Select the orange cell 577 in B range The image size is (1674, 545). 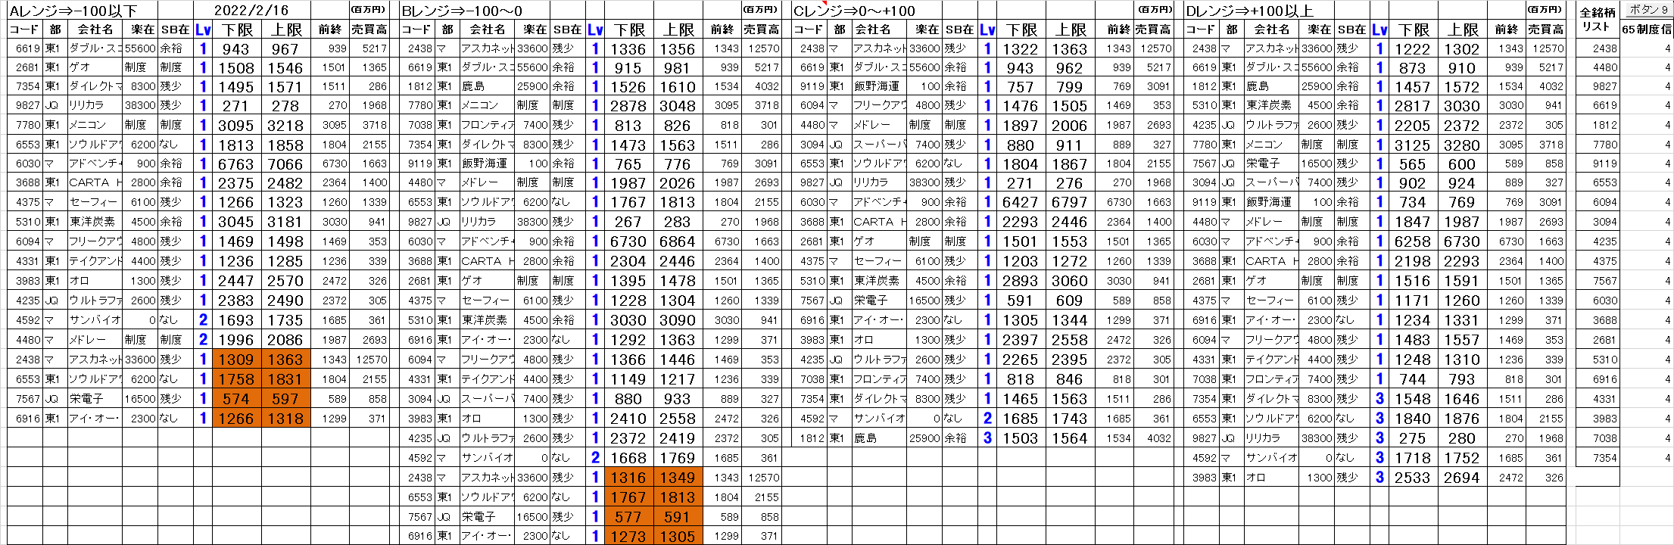[x=628, y=517]
